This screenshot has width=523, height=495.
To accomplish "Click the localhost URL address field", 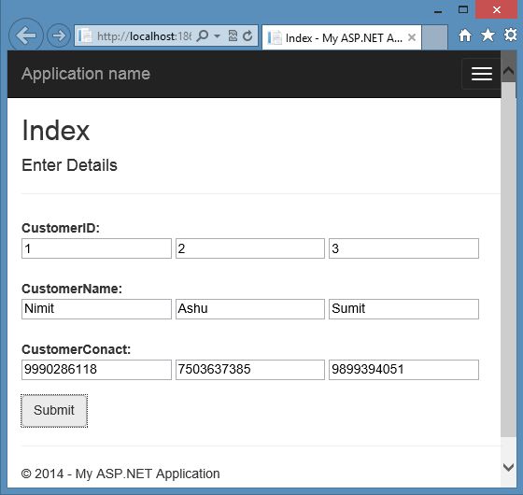I will pos(144,36).
